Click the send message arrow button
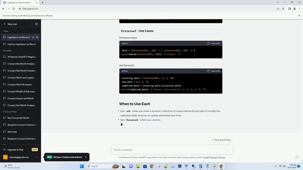This screenshot has height=170, width=303. coord(228,150)
